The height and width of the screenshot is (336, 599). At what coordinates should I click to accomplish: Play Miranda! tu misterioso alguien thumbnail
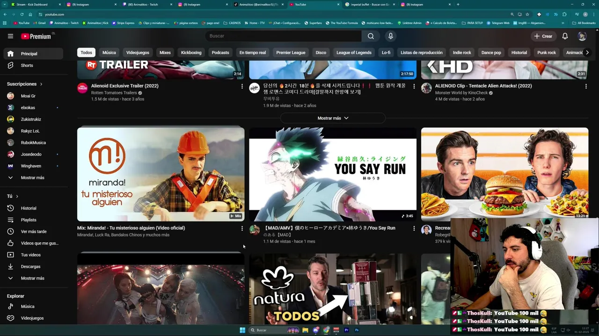161,174
